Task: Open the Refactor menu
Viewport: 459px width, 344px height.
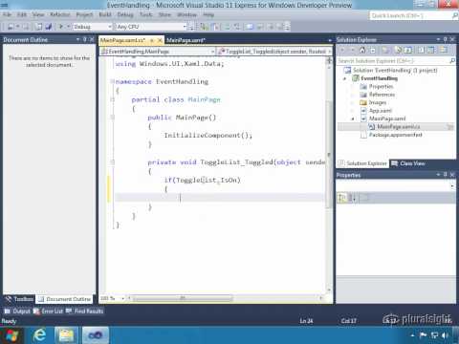Action: (x=60, y=14)
